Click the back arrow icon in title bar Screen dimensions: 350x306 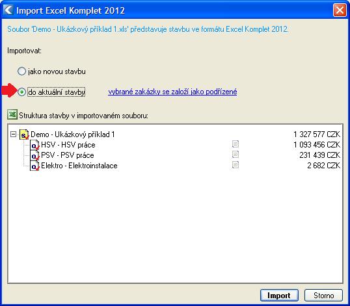tap(8, 10)
